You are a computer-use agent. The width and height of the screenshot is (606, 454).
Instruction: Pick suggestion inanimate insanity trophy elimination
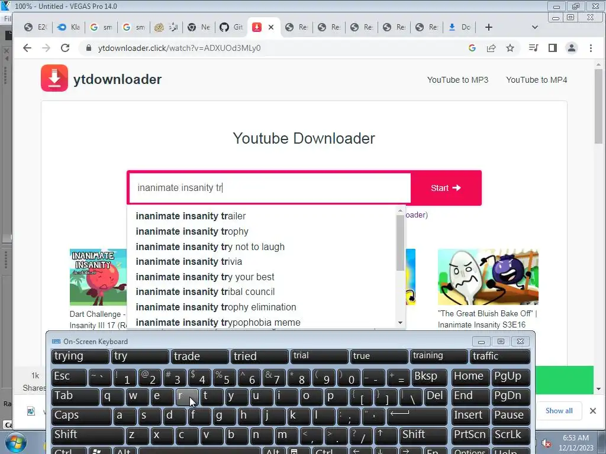click(261, 307)
